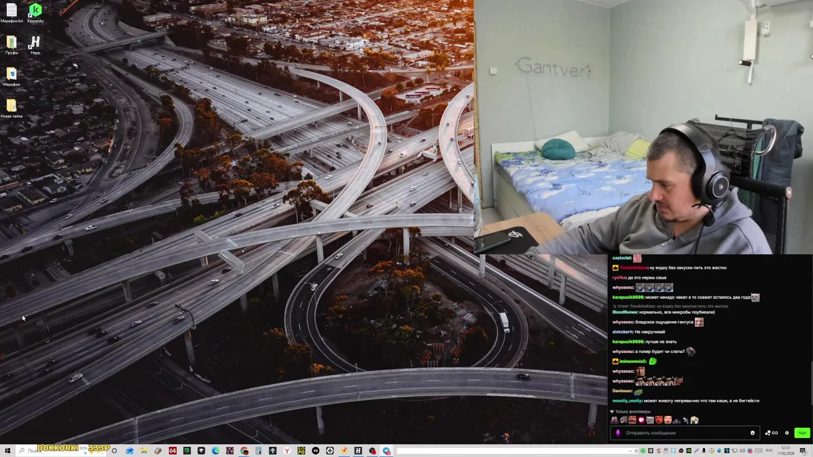Open File Explorer from the taskbar
Image resolution: width=813 pixels, height=457 pixels.
144,451
